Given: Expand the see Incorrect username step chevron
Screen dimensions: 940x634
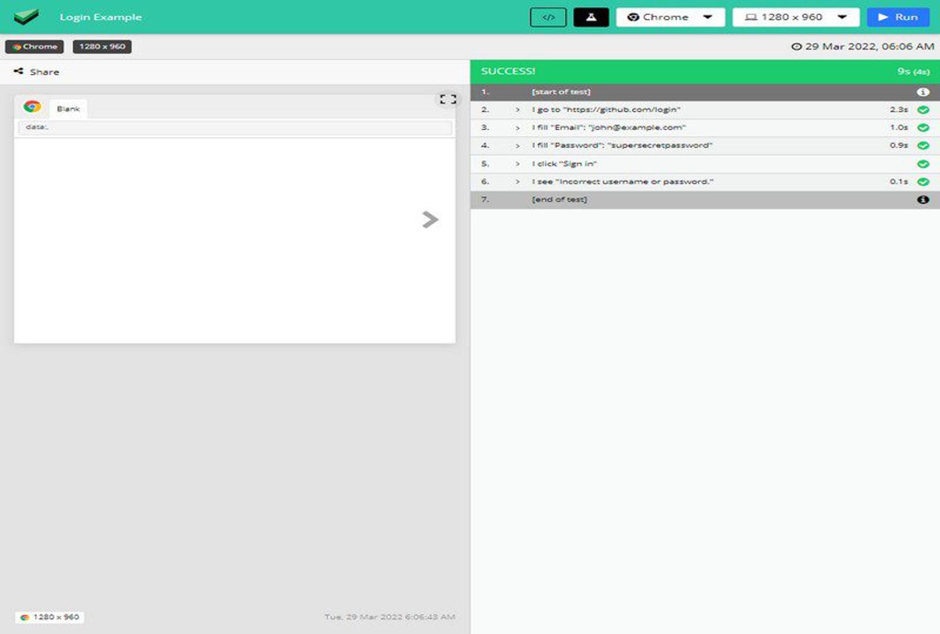Looking at the screenshot, I should pyautogui.click(x=518, y=182).
